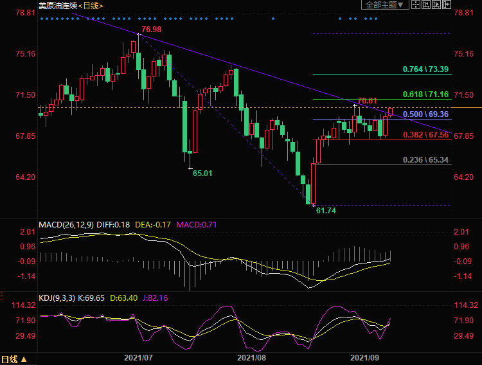
Task: Open the 全部主题 dropdown
Action: coord(385,5)
